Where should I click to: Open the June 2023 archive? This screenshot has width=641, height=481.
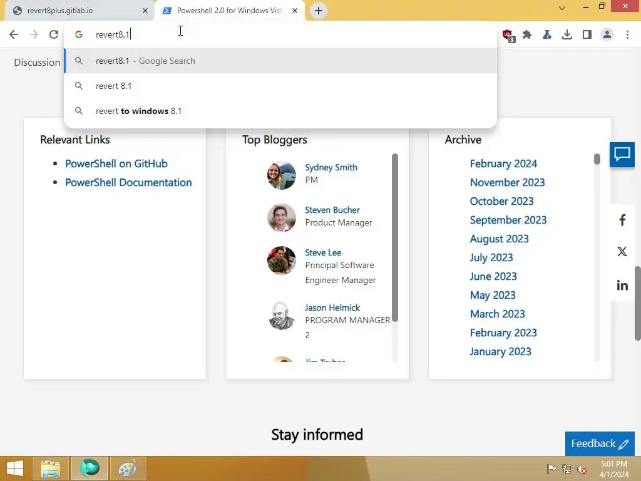493,276
